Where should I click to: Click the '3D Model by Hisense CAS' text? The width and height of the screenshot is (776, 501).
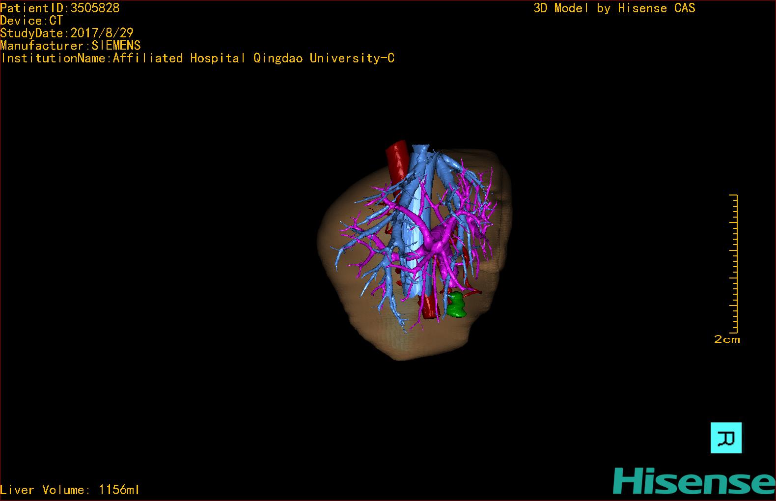[614, 8]
